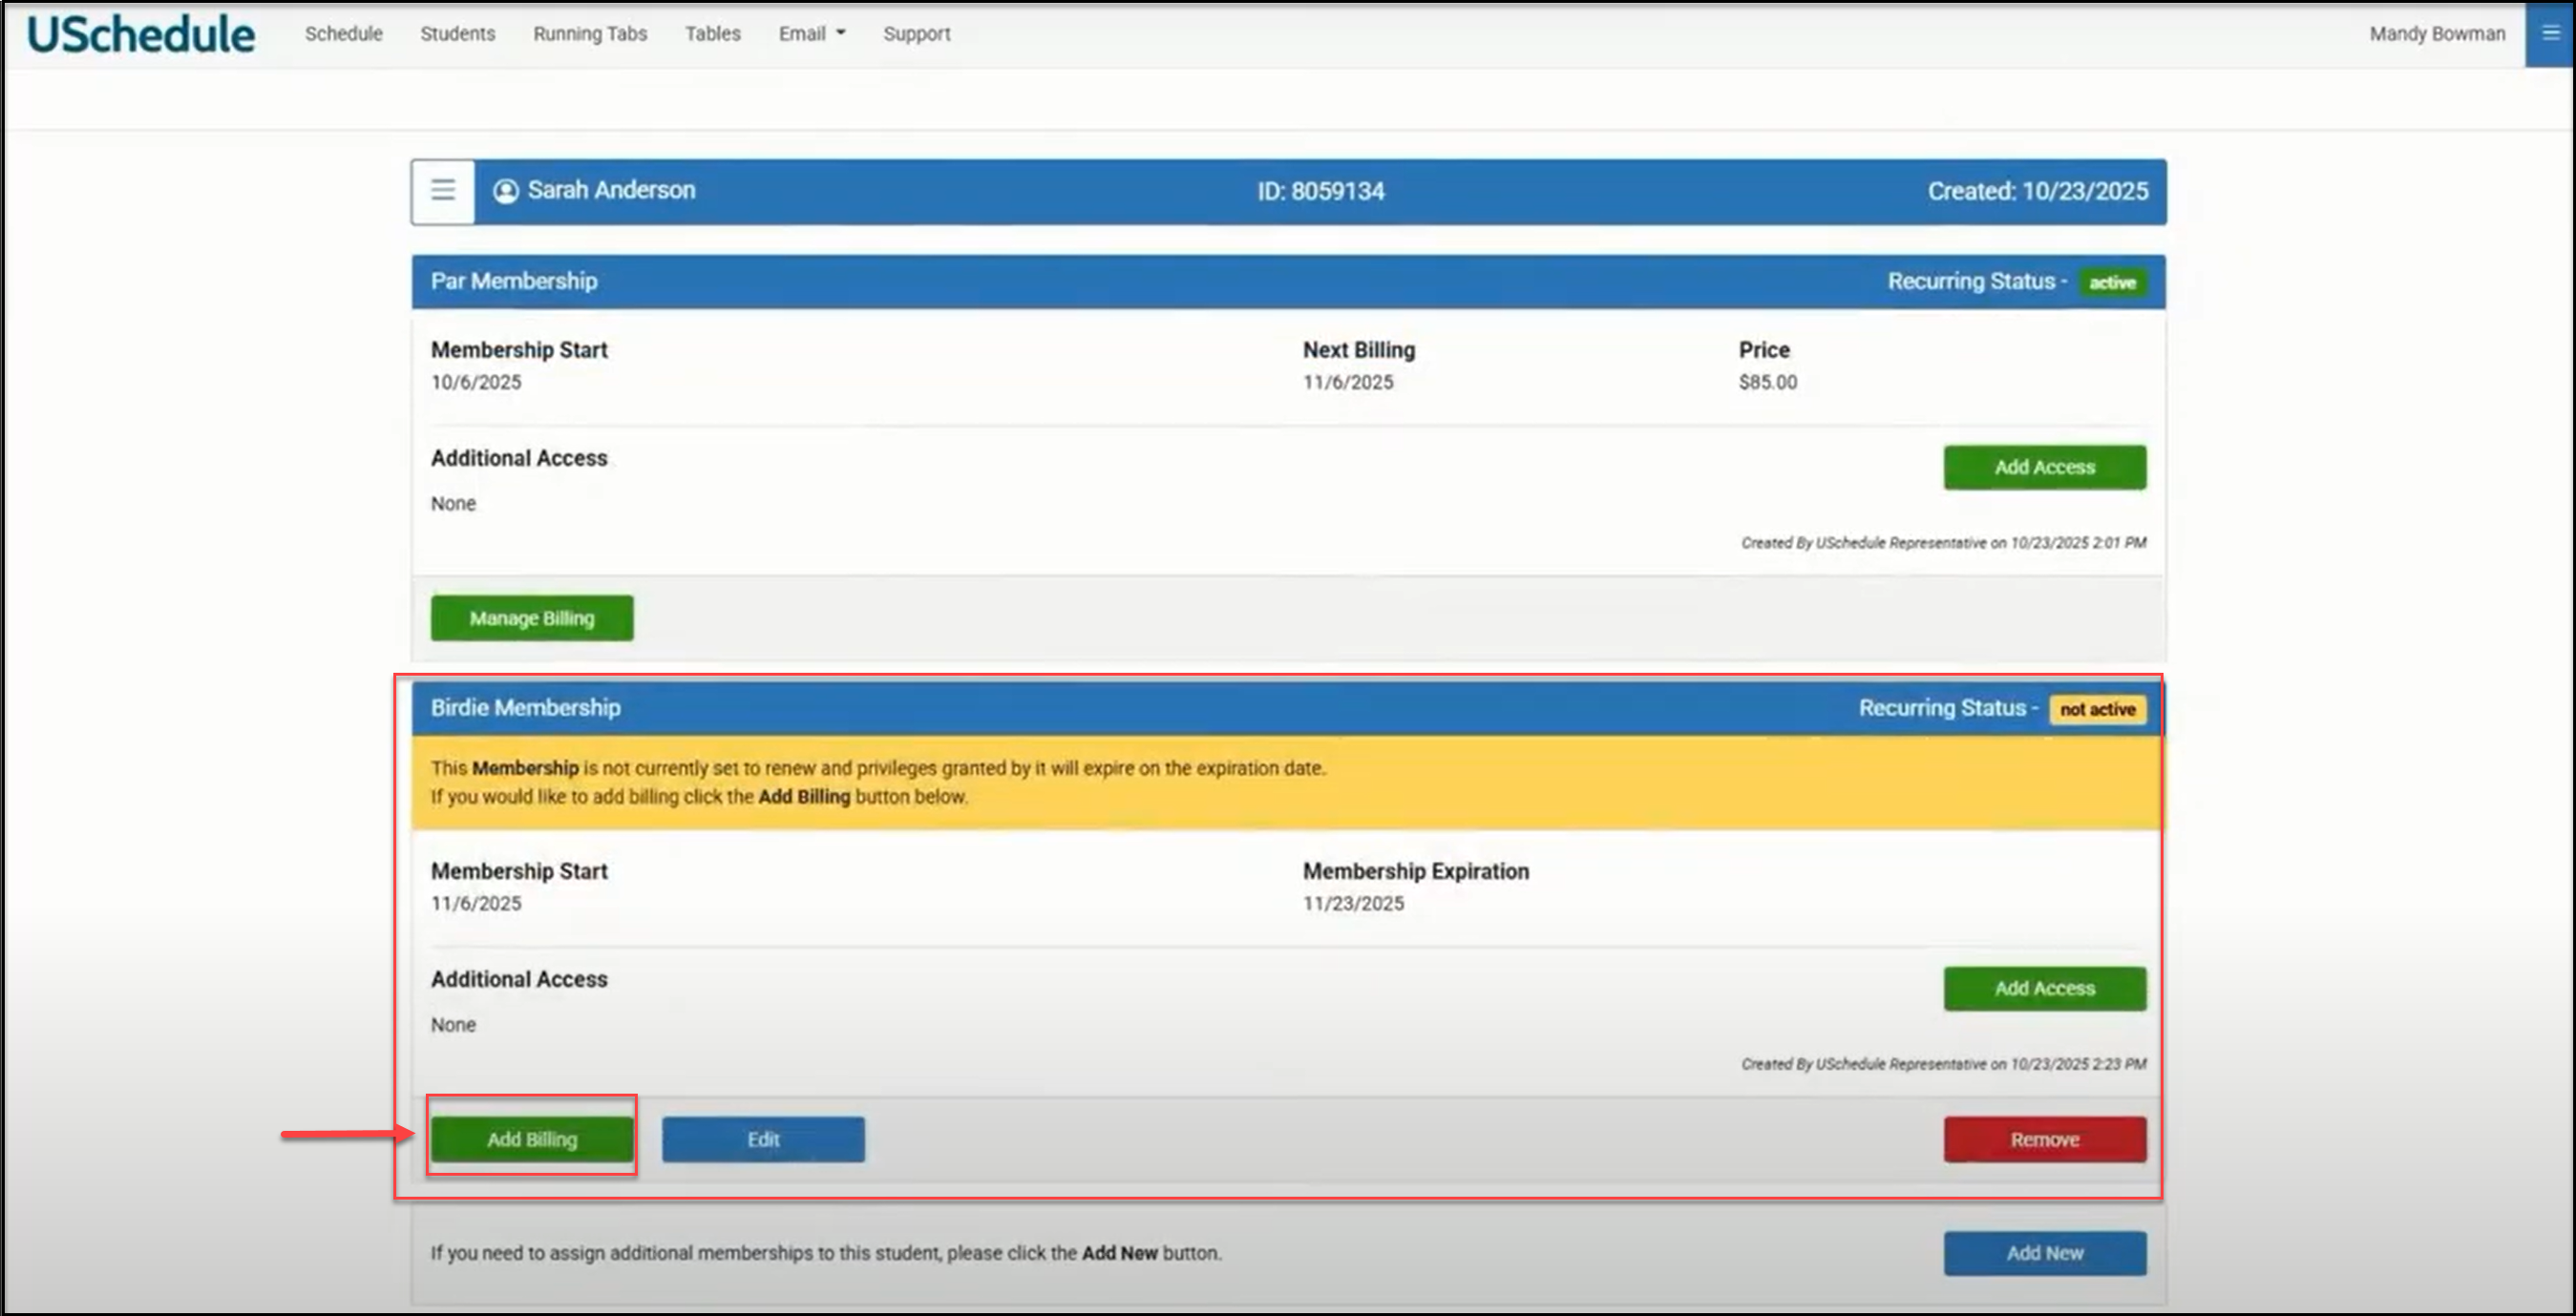Open the hamburger menu beside Sarah Anderson
Viewport: 2576px width, 1316px height.
point(443,190)
